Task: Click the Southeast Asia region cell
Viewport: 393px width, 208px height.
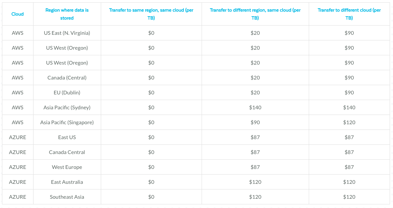Action: tap(67, 197)
